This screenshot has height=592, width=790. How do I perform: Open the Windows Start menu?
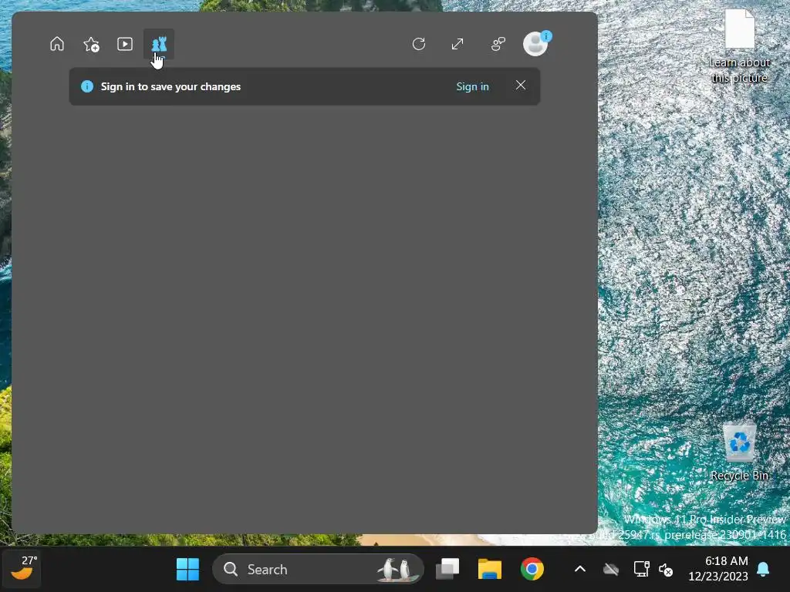coord(188,570)
